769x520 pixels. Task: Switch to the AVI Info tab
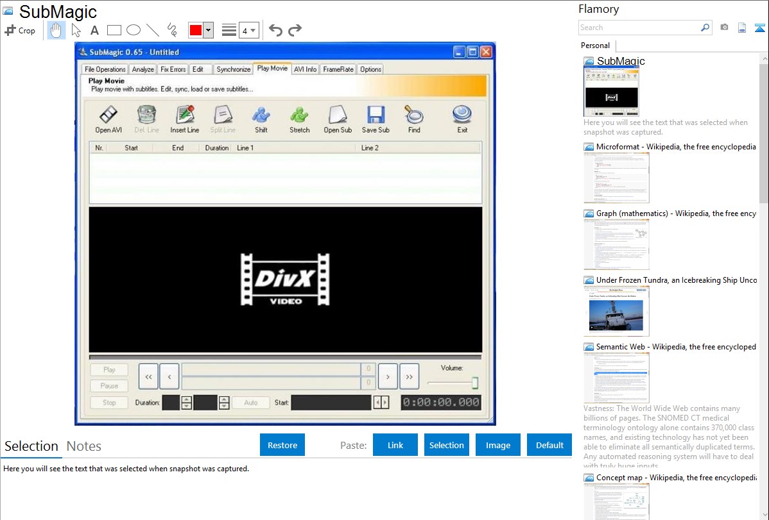coord(305,70)
